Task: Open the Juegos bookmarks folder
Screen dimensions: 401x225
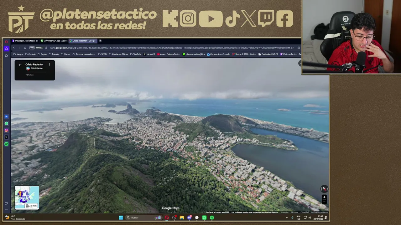Action: point(18,54)
